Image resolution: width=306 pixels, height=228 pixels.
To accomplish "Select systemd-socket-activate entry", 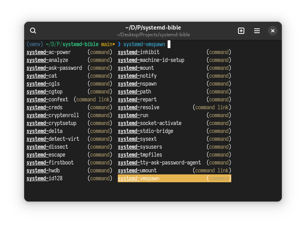I will 150,123.
